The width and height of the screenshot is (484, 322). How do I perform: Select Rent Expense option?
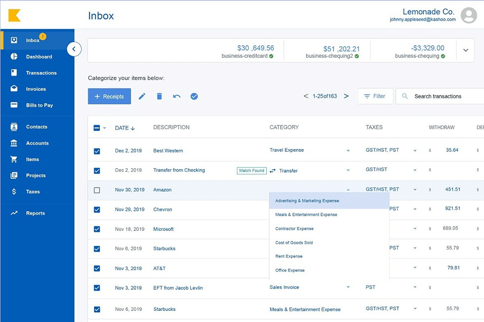tap(329, 257)
